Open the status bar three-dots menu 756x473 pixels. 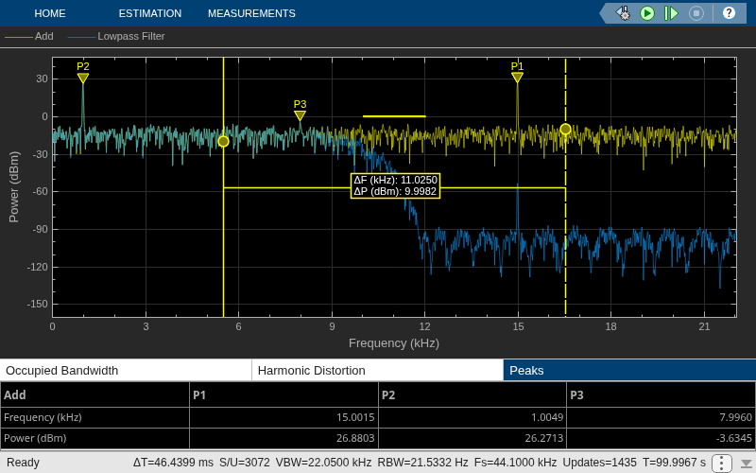[721, 463]
